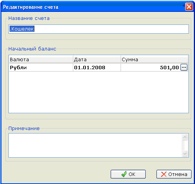Select the 01.01.2008 date cell
Viewport: 195px width, 184px height.
tap(97, 67)
